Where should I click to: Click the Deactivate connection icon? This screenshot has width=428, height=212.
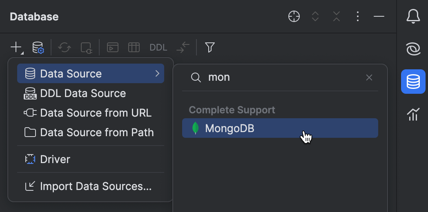[87, 48]
